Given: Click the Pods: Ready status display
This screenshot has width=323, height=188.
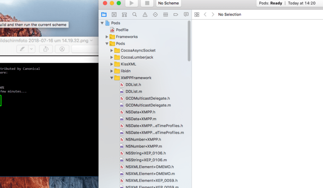Looking at the screenshot, I should [x=271, y=3].
